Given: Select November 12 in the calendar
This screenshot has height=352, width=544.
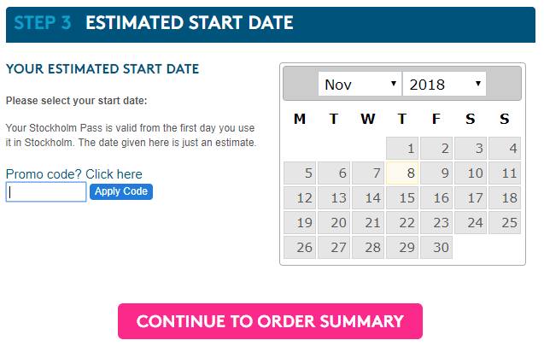Looking at the screenshot, I should tap(299, 199).
